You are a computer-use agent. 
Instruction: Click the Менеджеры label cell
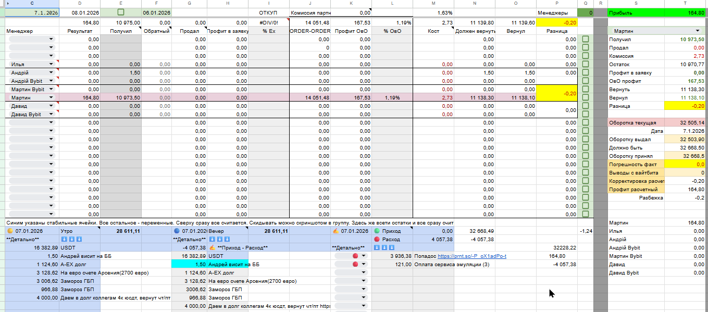[557, 12]
